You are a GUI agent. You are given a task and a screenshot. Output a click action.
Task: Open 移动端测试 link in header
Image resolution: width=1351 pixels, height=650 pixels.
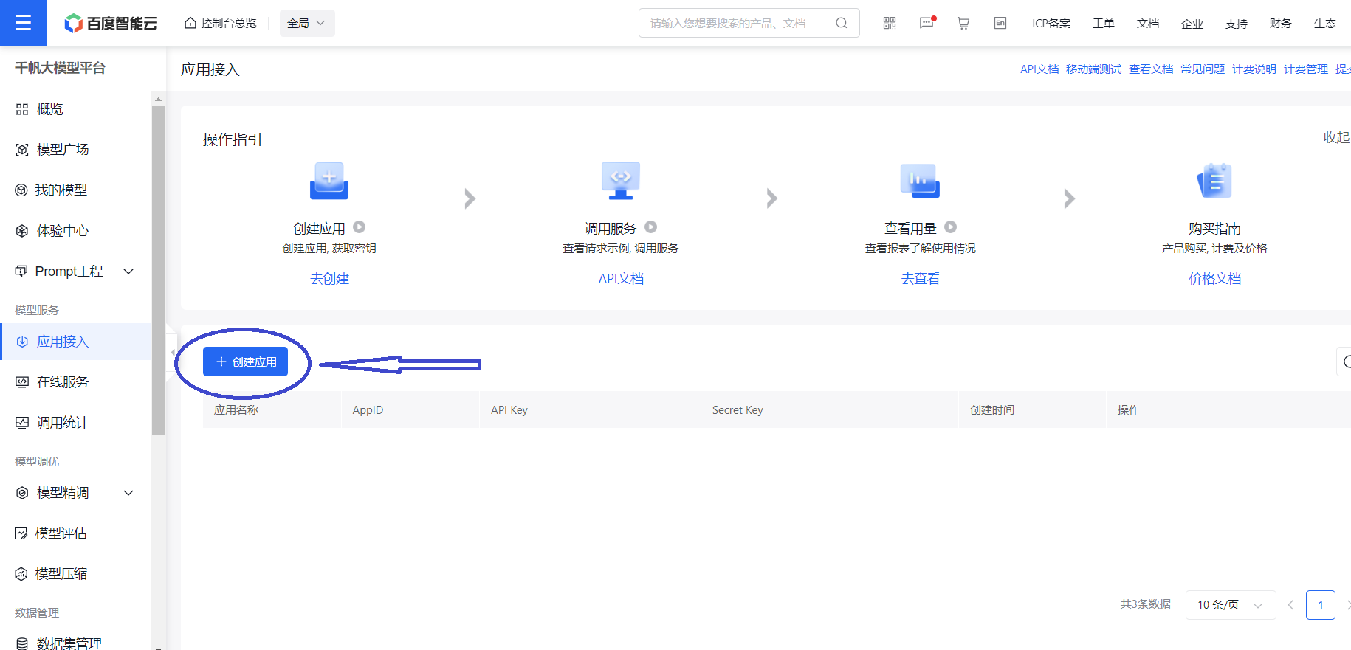pyautogui.click(x=1093, y=69)
